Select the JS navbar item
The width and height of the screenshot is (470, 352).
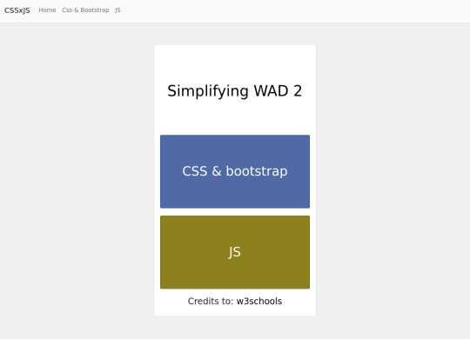pyautogui.click(x=117, y=10)
